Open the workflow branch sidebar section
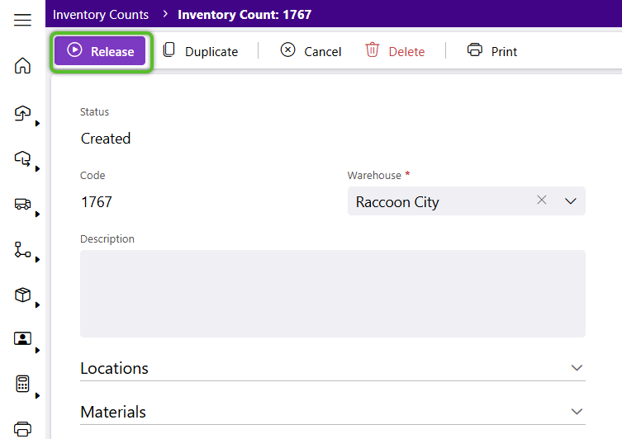 (22, 249)
